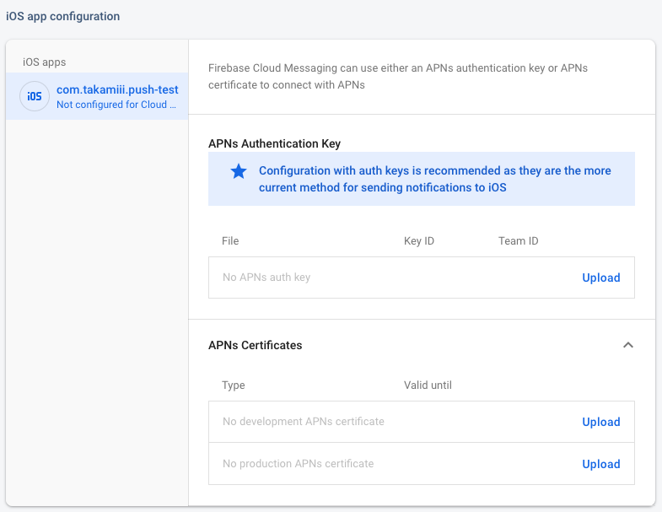This screenshot has height=512, width=662.
Task: Click the 'Team ID' column header
Action: pos(518,240)
